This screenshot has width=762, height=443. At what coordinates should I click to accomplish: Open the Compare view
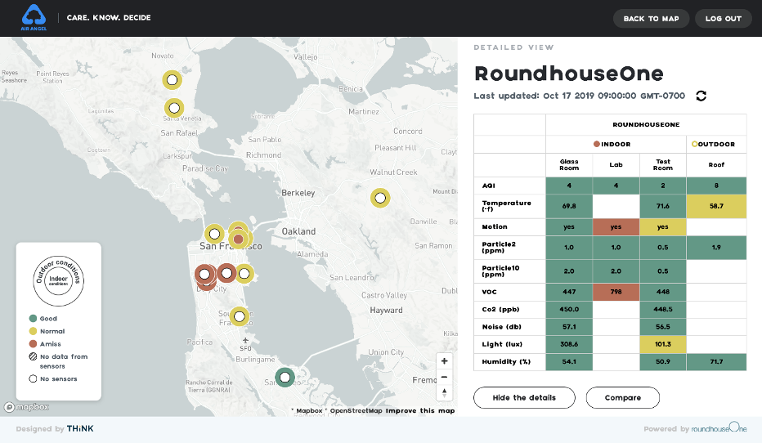(622, 397)
